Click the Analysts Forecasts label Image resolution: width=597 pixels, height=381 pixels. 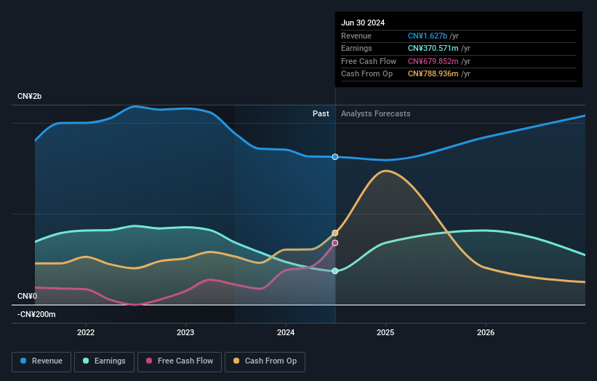pos(376,113)
